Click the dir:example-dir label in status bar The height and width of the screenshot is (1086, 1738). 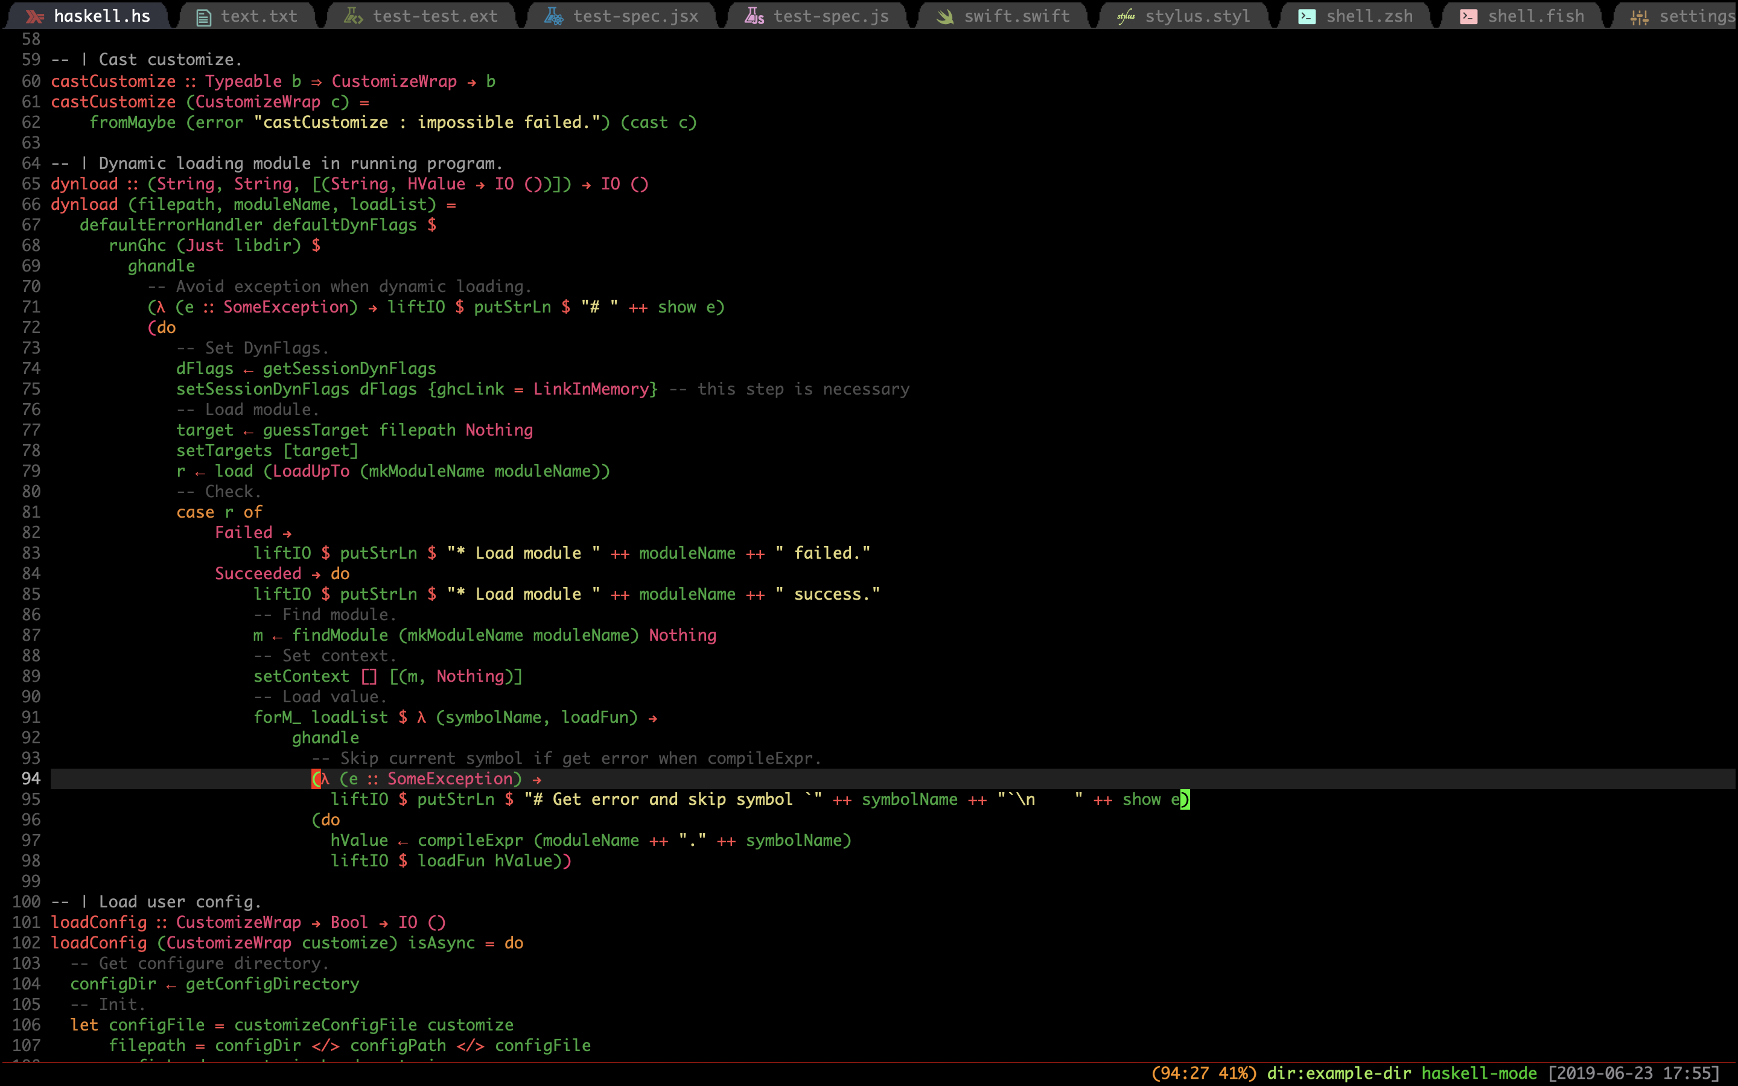pos(1339,1073)
